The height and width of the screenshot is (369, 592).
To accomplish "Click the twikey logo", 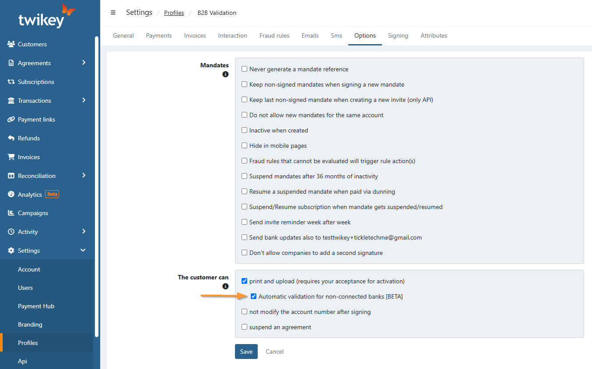I will [46, 17].
